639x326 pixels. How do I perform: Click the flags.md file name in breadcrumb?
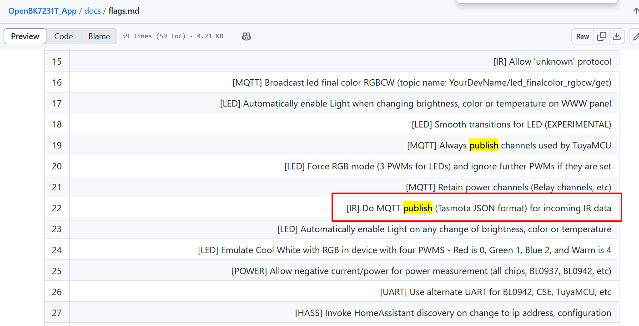pos(124,11)
